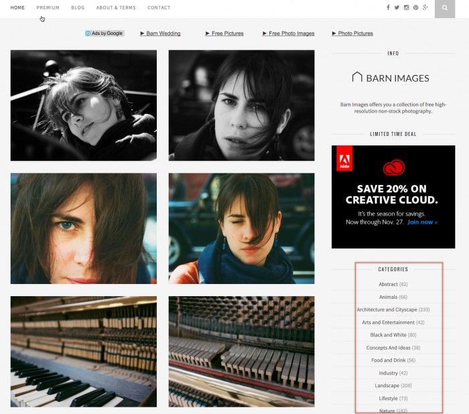469x414 pixels.
Task: Click the search magnifier button
Action: click(445, 8)
